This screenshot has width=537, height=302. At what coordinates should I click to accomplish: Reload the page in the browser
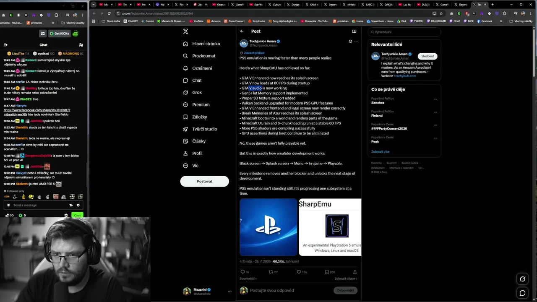[x=109, y=13]
